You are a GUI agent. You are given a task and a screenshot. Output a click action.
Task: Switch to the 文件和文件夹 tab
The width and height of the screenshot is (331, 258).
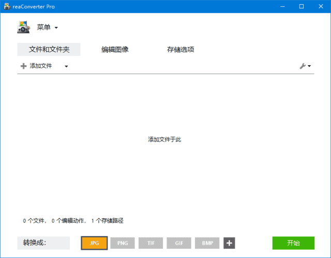pyautogui.click(x=49, y=50)
